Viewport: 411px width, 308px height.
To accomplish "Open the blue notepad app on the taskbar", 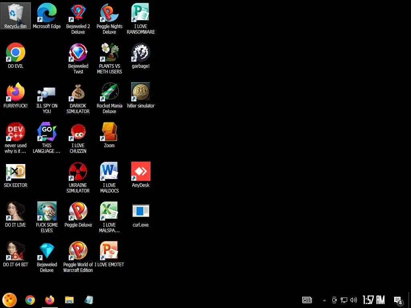I will tap(89, 300).
